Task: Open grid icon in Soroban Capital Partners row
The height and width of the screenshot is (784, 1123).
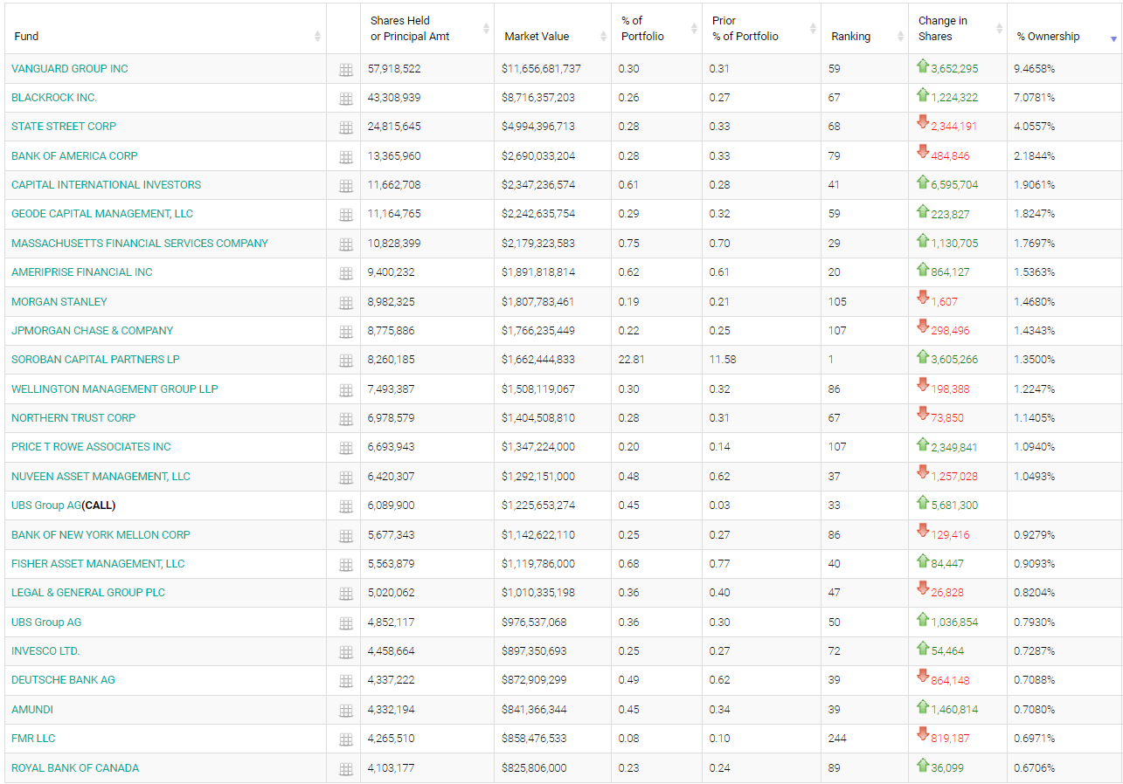Action: (345, 361)
